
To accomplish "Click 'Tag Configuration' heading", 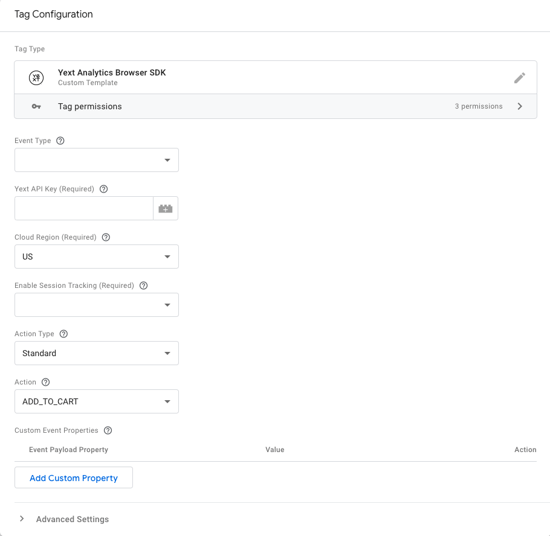I will pyautogui.click(x=54, y=14).
